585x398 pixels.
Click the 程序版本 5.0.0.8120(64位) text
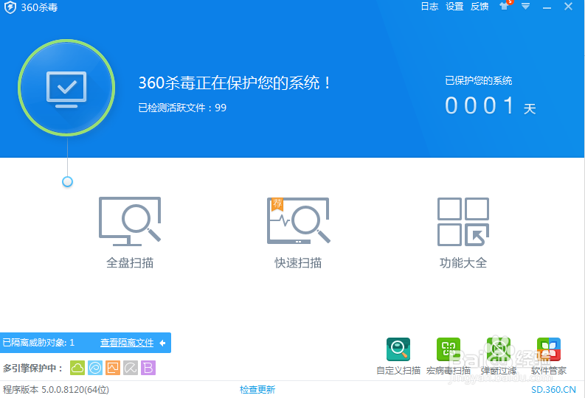[56, 390]
